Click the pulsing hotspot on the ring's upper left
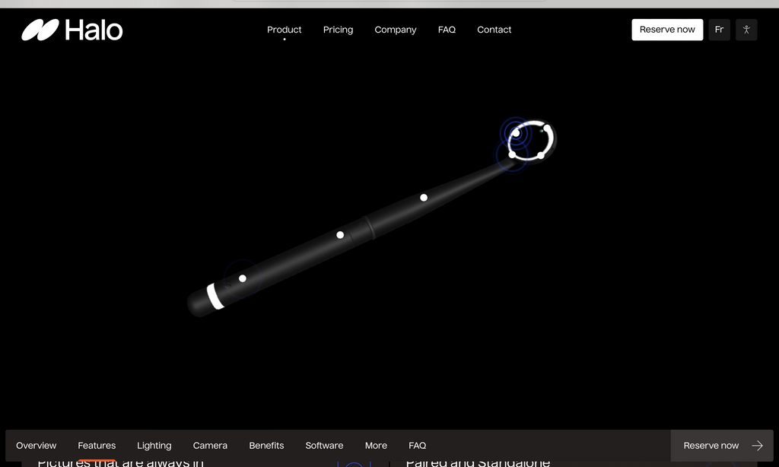Viewport: 779px width, 467px height. coord(516,133)
